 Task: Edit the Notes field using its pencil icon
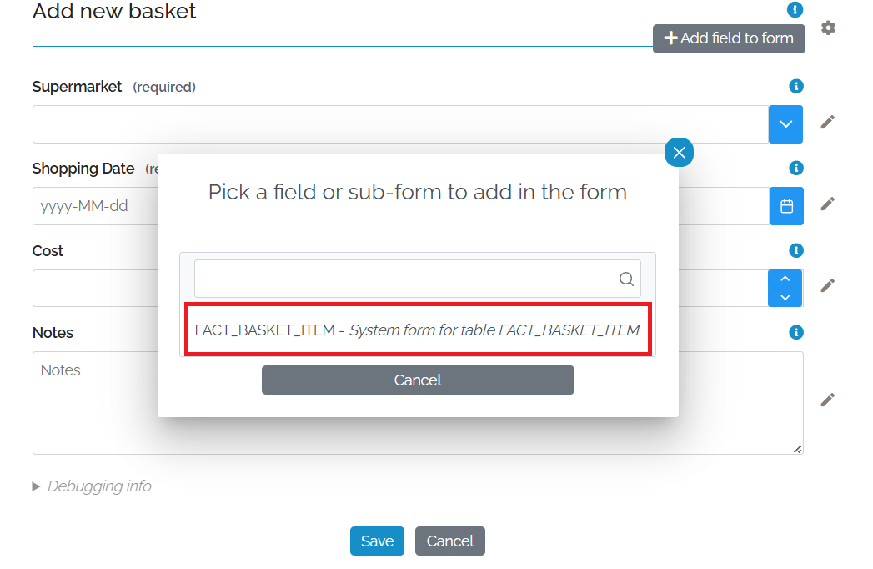[x=827, y=399]
